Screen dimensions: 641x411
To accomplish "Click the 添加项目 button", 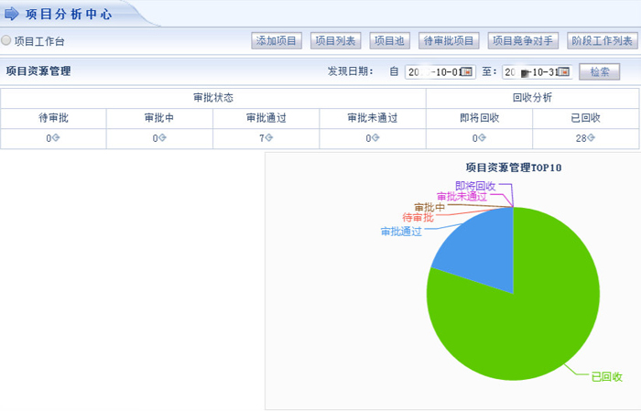I will (277, 41).
